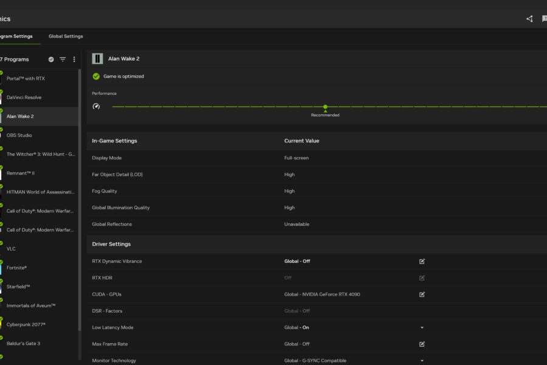Select Starfield in program list
The height and width of the screenshot is (365, 547).
click(39, 287)
